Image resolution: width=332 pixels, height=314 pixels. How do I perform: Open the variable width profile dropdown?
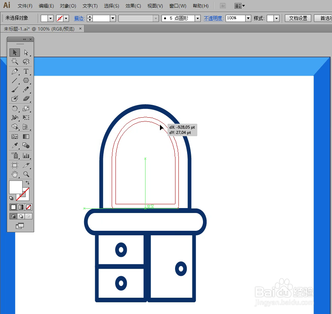pos(156,19)
